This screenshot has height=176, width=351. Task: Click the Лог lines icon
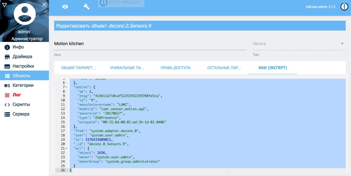[x=7, y=95]
